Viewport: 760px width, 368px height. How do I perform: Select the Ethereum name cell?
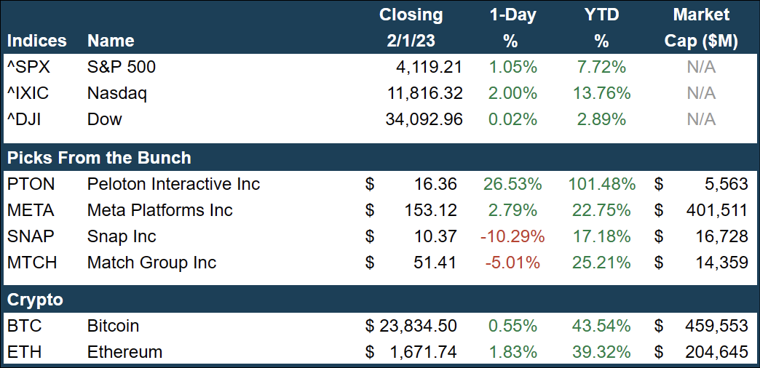tap(124, 352)
